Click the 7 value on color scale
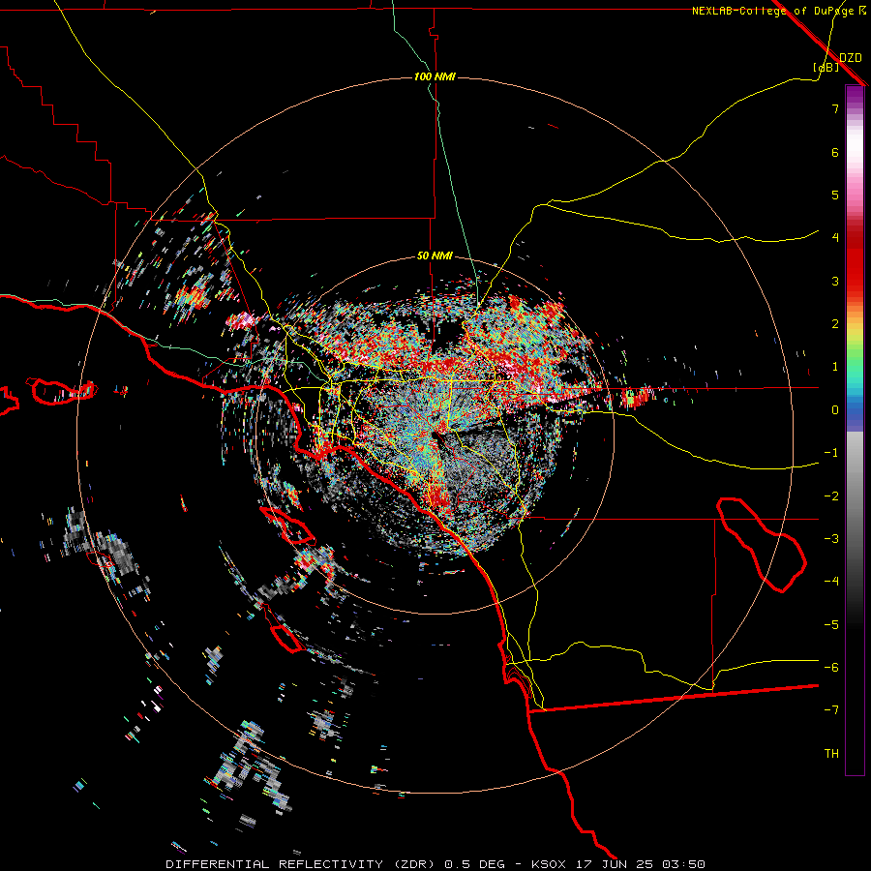Image resolution: width=871 pixels, height=871 pixels. pos(835,108)
